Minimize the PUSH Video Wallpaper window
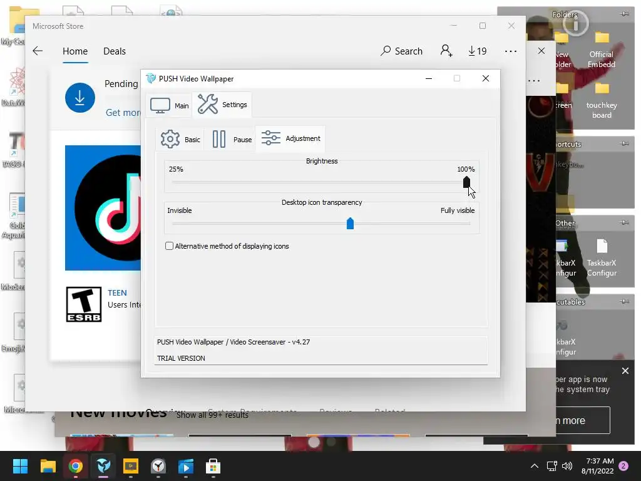Screen dimensions: 641x481 coord(429,78)
